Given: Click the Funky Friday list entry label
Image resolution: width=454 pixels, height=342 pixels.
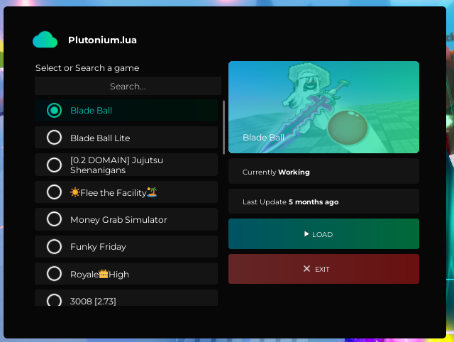Looking at the screenshot, I should [98, 247].
